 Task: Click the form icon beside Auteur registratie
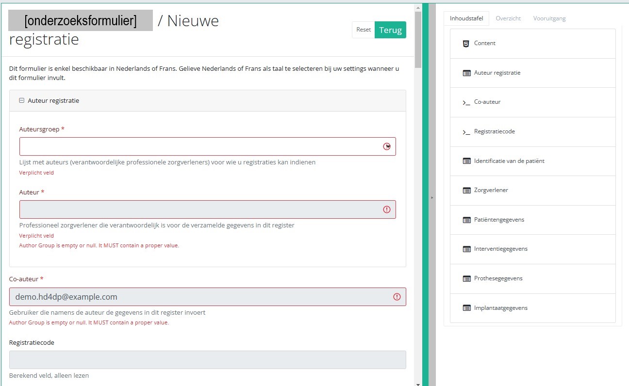466,73
